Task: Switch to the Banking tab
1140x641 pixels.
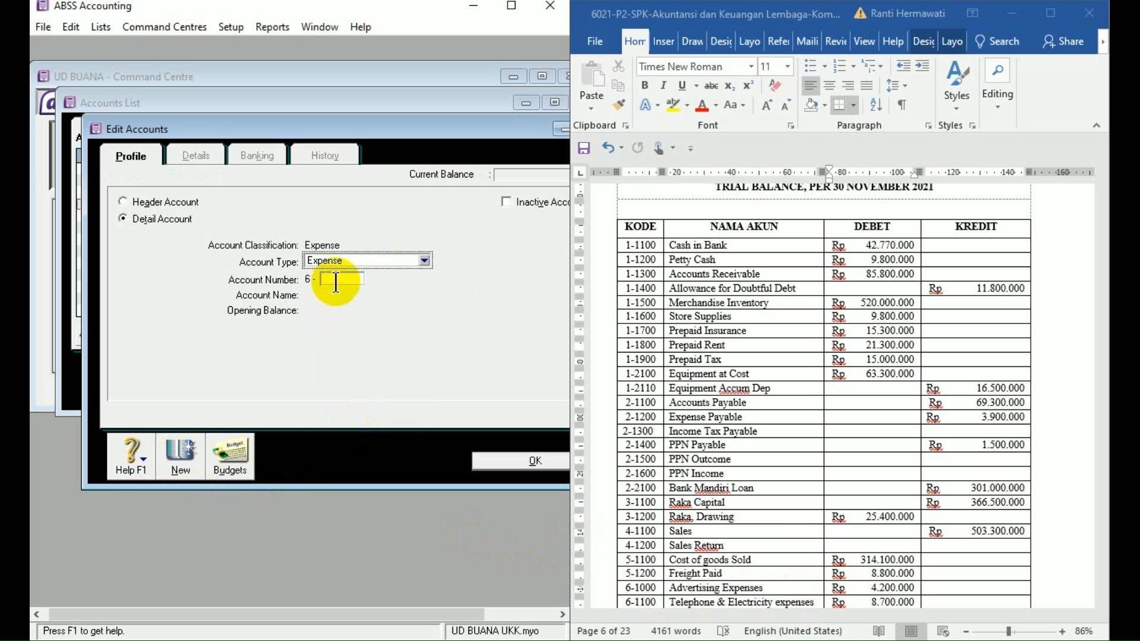Action: [x=257, y=156]
